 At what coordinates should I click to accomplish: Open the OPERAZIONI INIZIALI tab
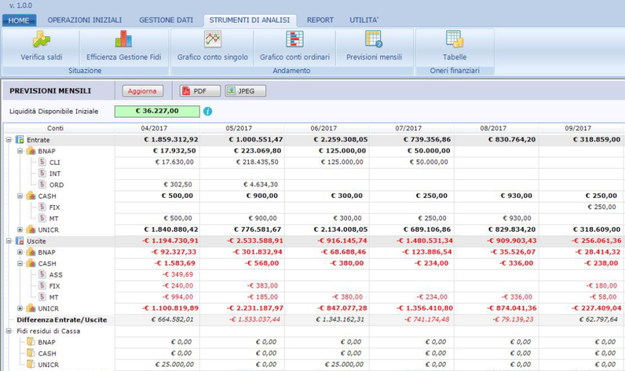[x=85, y=20]
